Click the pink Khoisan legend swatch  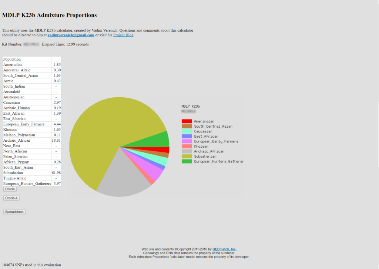click(x=187, y=146)
